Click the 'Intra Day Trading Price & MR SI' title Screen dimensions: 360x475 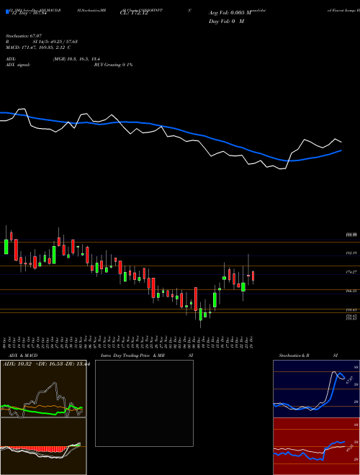tap(147, 356)
